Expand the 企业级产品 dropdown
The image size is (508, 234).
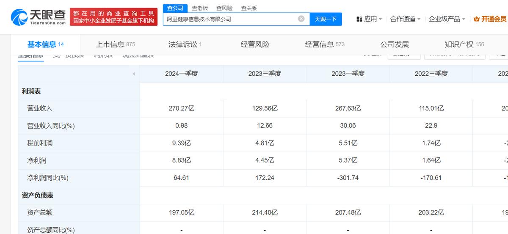[447, 19]
